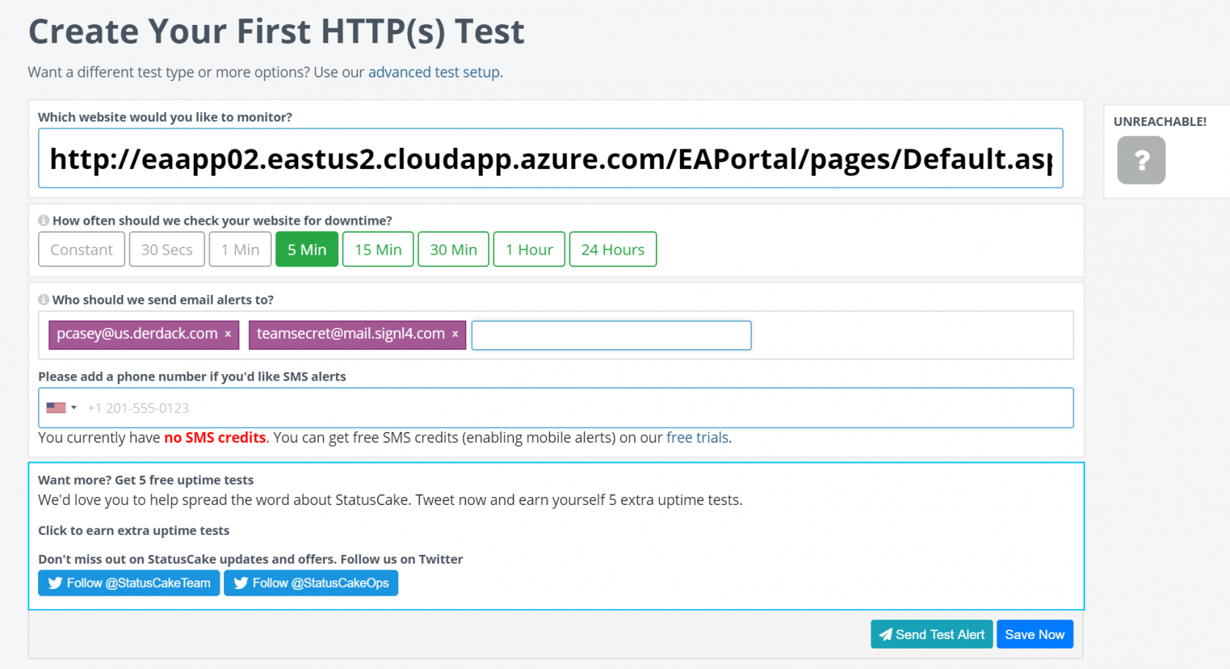This screenshot has height=669, width=1230.
Task: Select 30 Secs check frequency
Action: (x=167, y=250)
